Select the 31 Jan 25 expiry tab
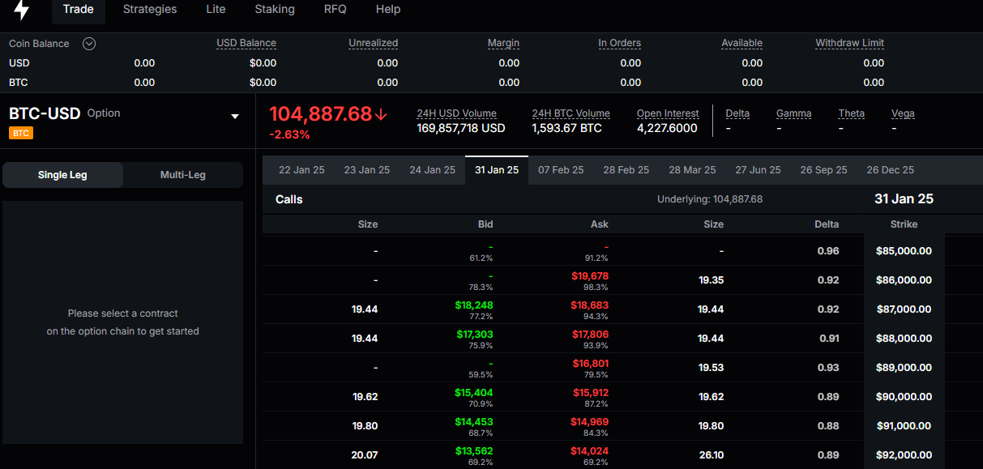This screenshot has width=983, height=469. 497,170
